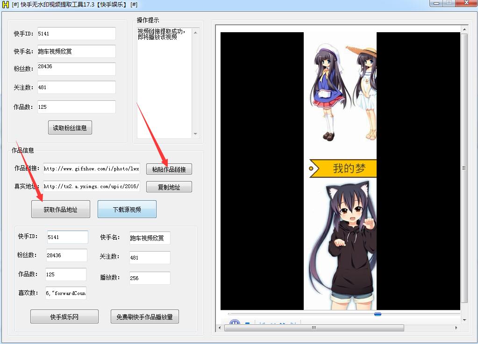
Task: Click the 作品数 field above the 喜欢数 field
Action: pos(66,274)
